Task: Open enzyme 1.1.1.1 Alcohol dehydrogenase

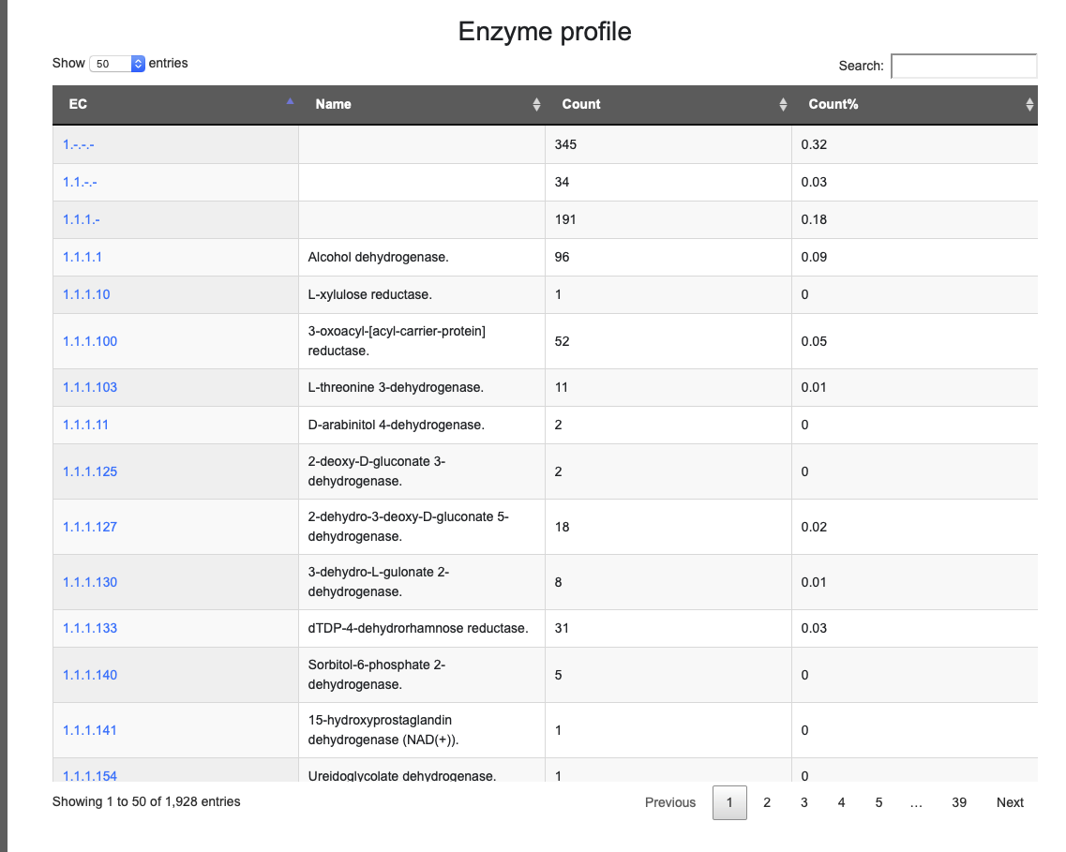Action: click(x=82, y=257)
